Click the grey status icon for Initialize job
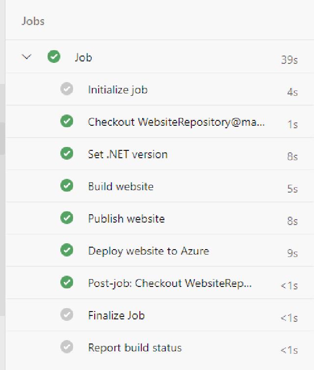 point(67,89)
